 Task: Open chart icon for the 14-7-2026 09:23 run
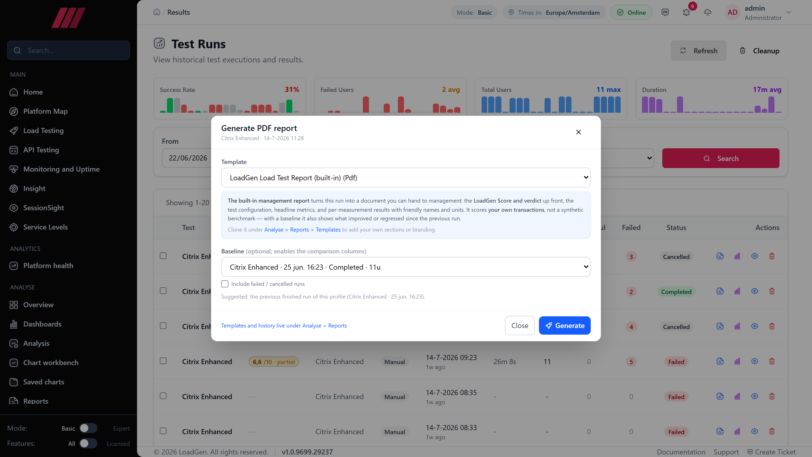point(737,361)
